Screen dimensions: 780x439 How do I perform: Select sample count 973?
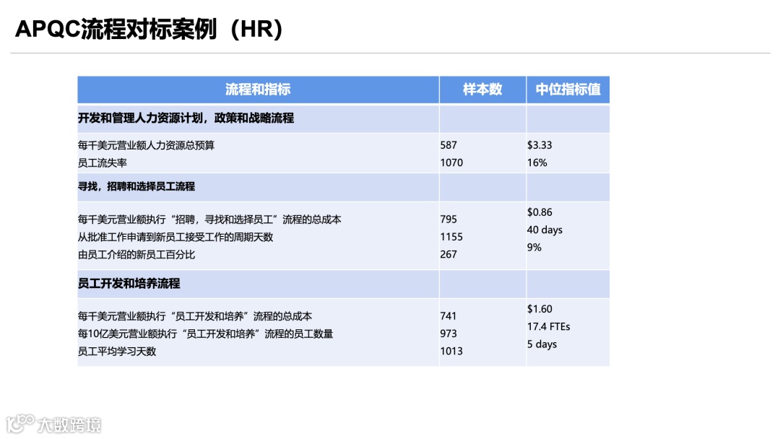pyautogui.click(x=448, y=334)
